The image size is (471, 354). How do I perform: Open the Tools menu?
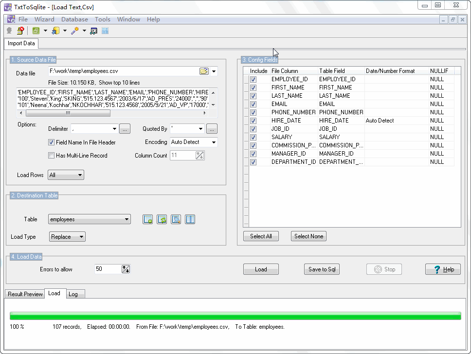tap(103, 19)
